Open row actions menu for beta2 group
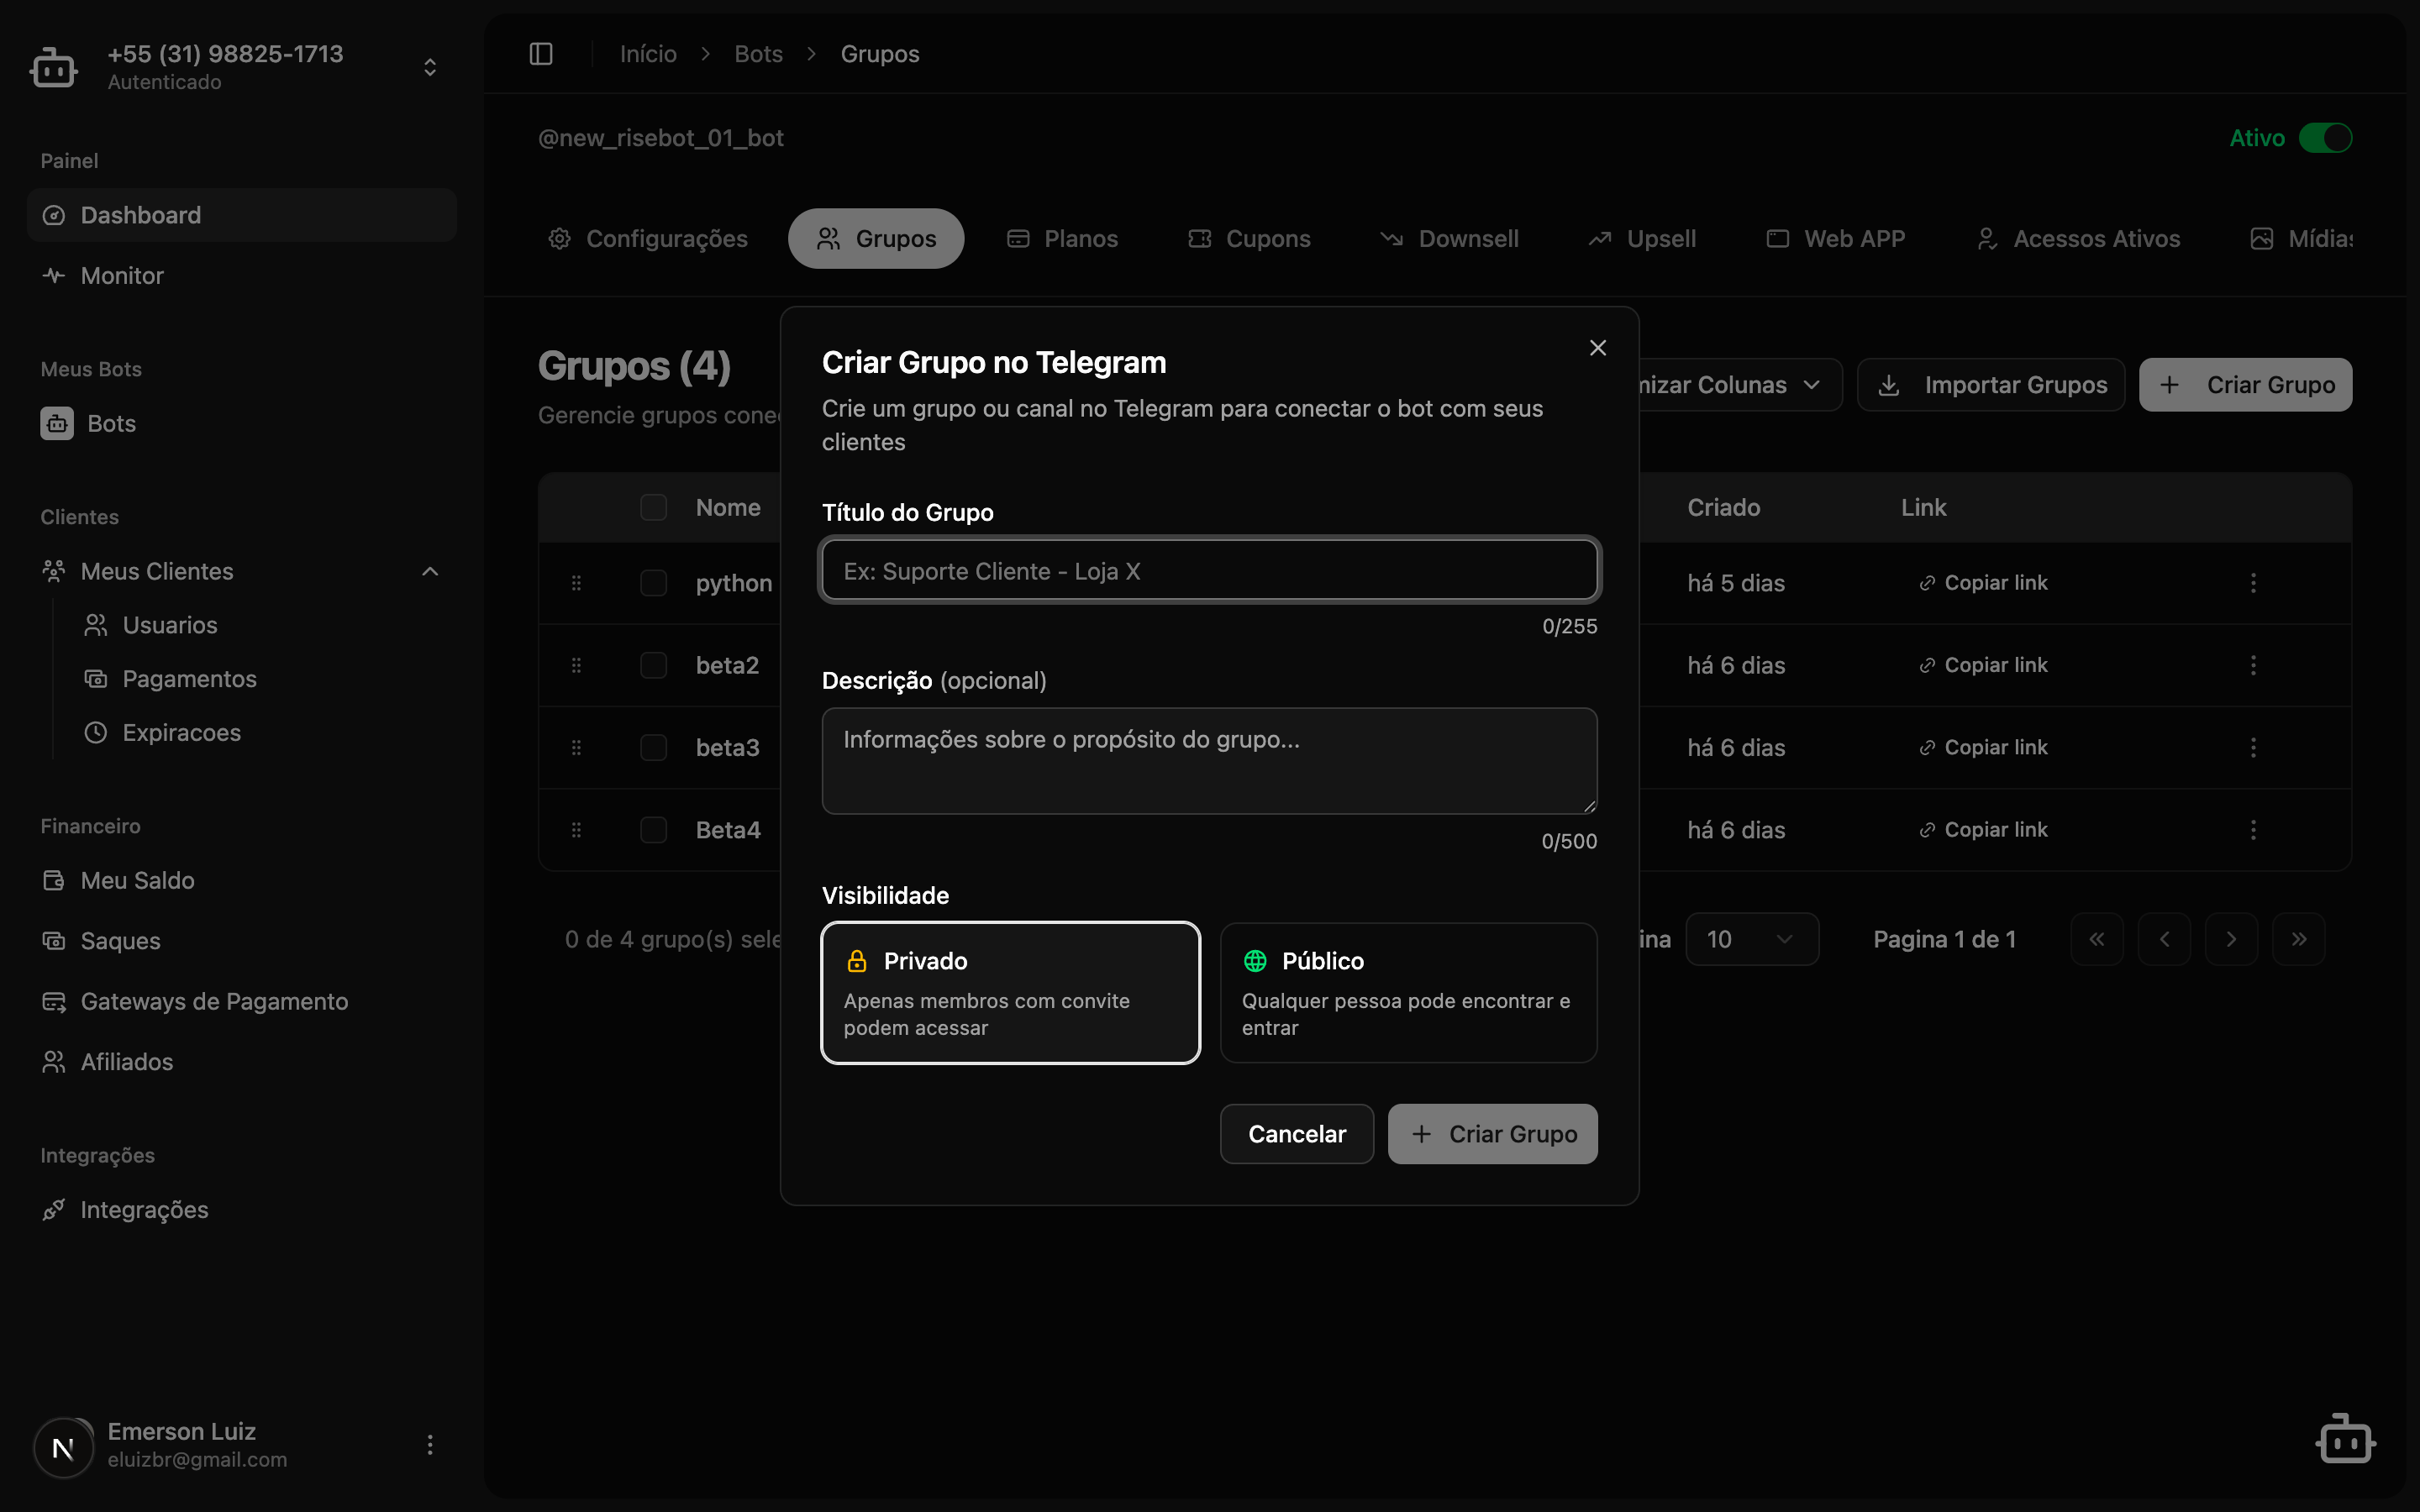2420x1512 pixels. 2253,665
